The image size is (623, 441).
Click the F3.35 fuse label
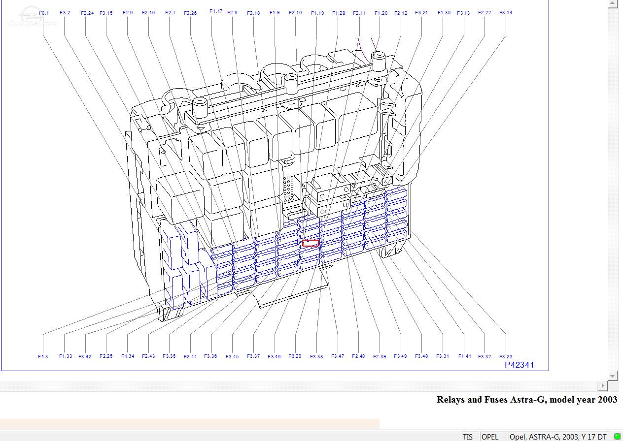coord(169,356)
